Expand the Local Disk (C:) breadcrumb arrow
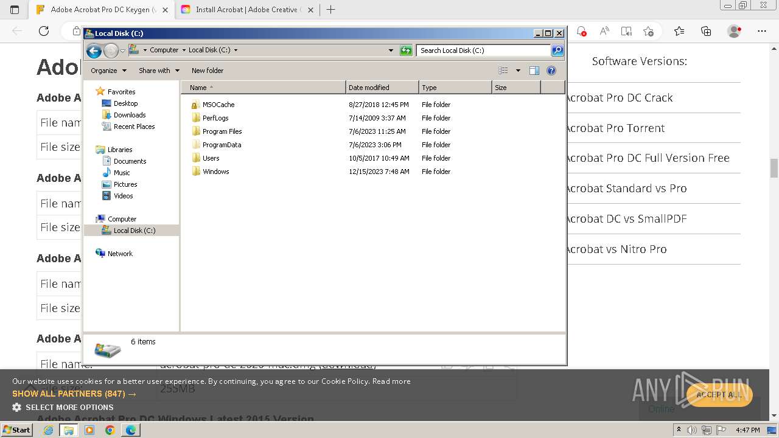This screenshot has height=438, width=779. click(236, 50)
